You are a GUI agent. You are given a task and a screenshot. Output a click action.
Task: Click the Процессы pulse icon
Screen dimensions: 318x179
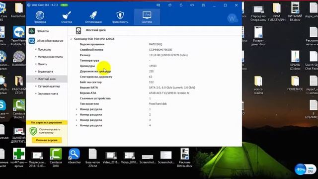pos(32,31)
